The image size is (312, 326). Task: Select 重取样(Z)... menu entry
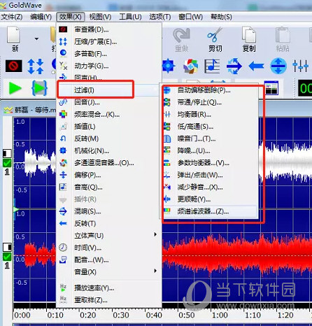tap(108, 300)
